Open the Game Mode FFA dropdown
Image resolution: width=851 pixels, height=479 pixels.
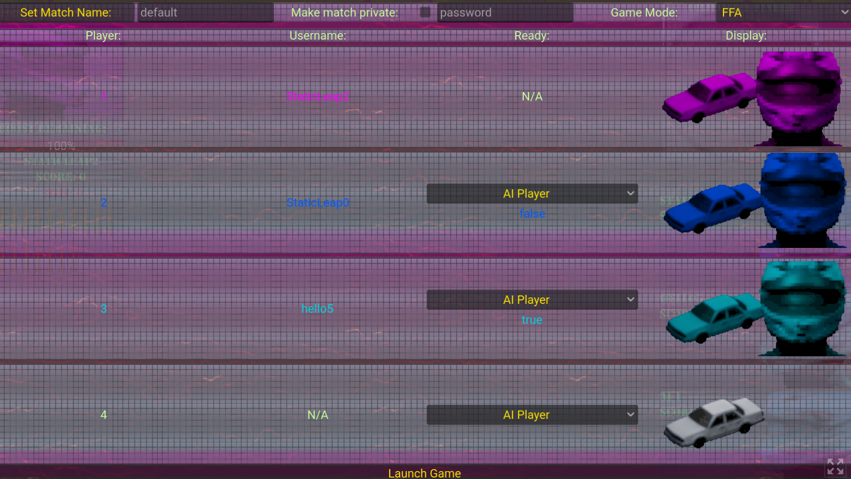pos(783,12)
